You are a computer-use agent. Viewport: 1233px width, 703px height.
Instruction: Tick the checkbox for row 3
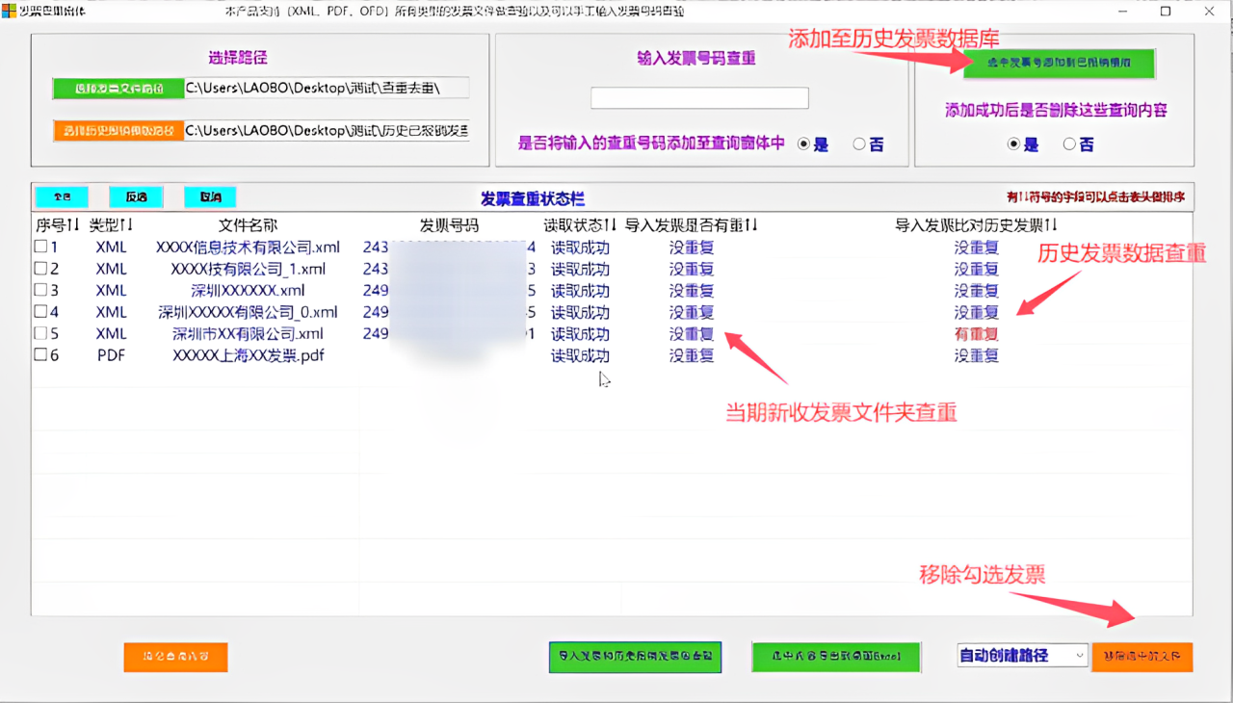click(x=41, y=290)
